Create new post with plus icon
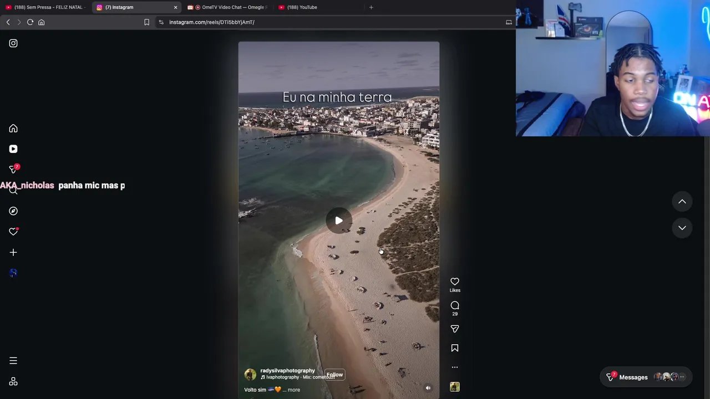The height and width of the screenshot is (399, 710). click(x=13, y=252)
